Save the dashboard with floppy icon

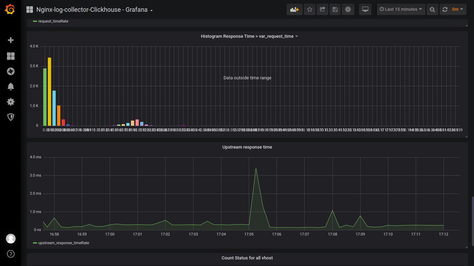335,9
